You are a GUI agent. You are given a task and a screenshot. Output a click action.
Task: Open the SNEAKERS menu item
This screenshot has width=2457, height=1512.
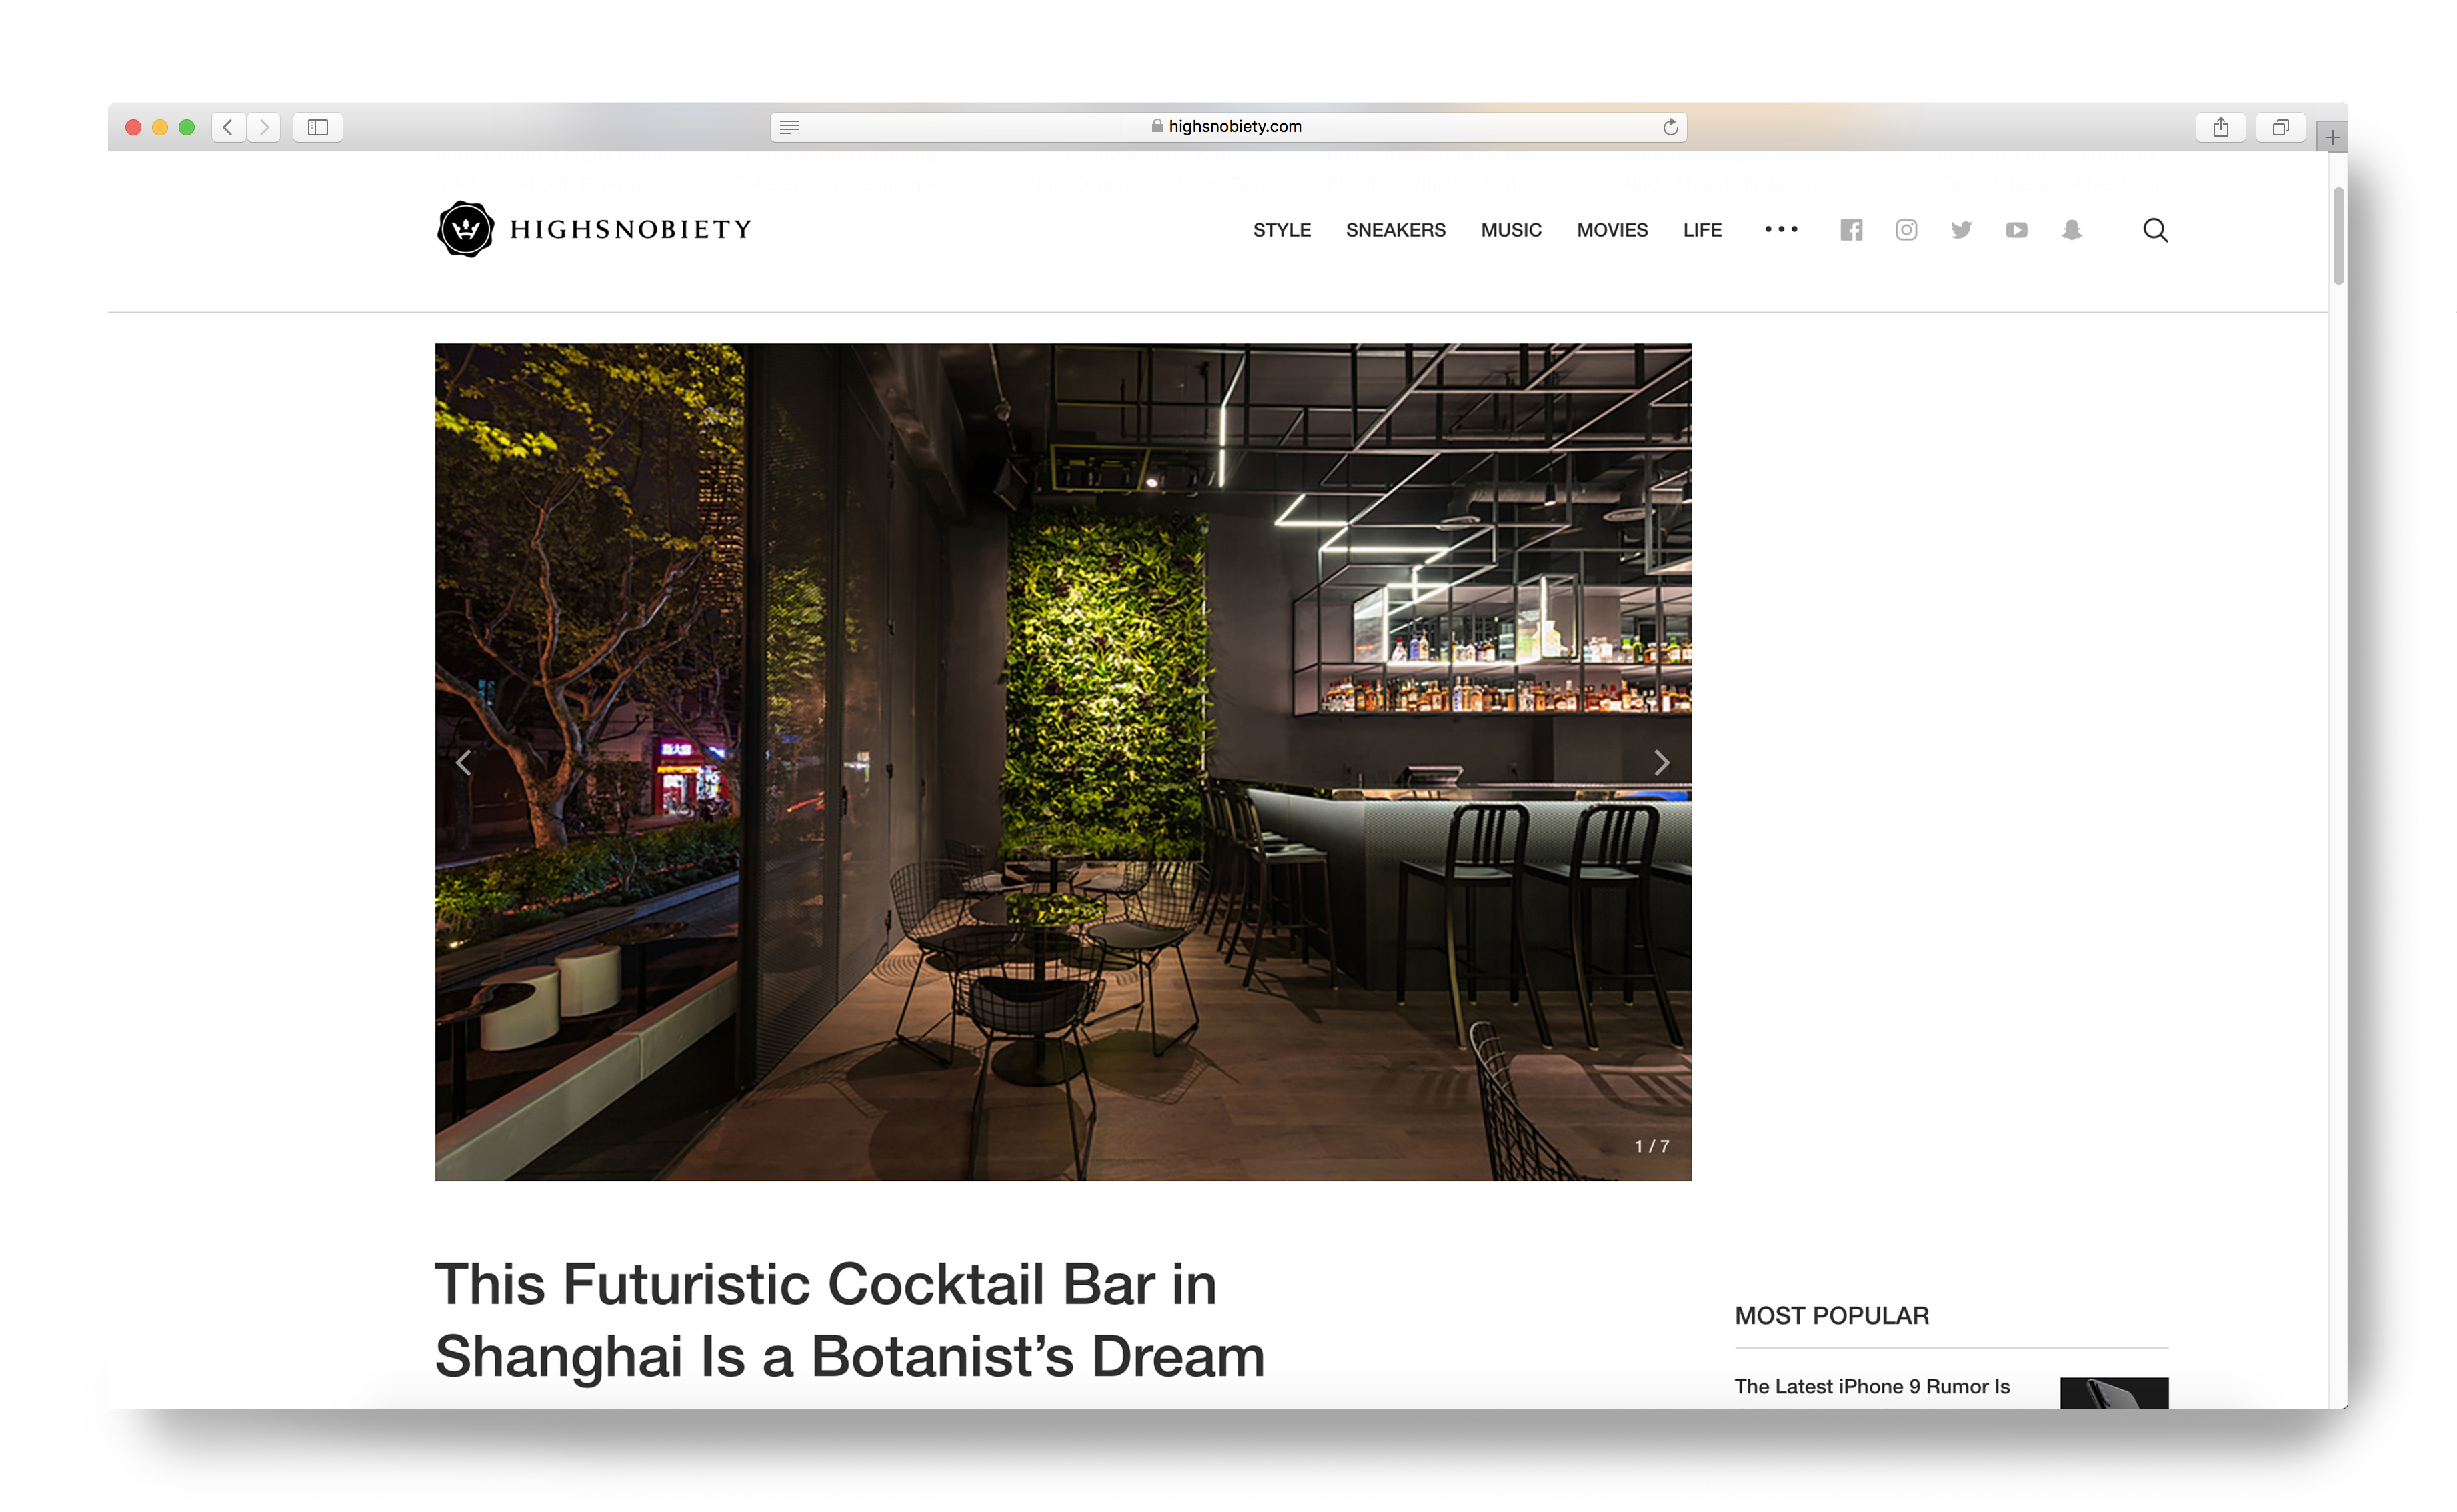(1395, 230)
